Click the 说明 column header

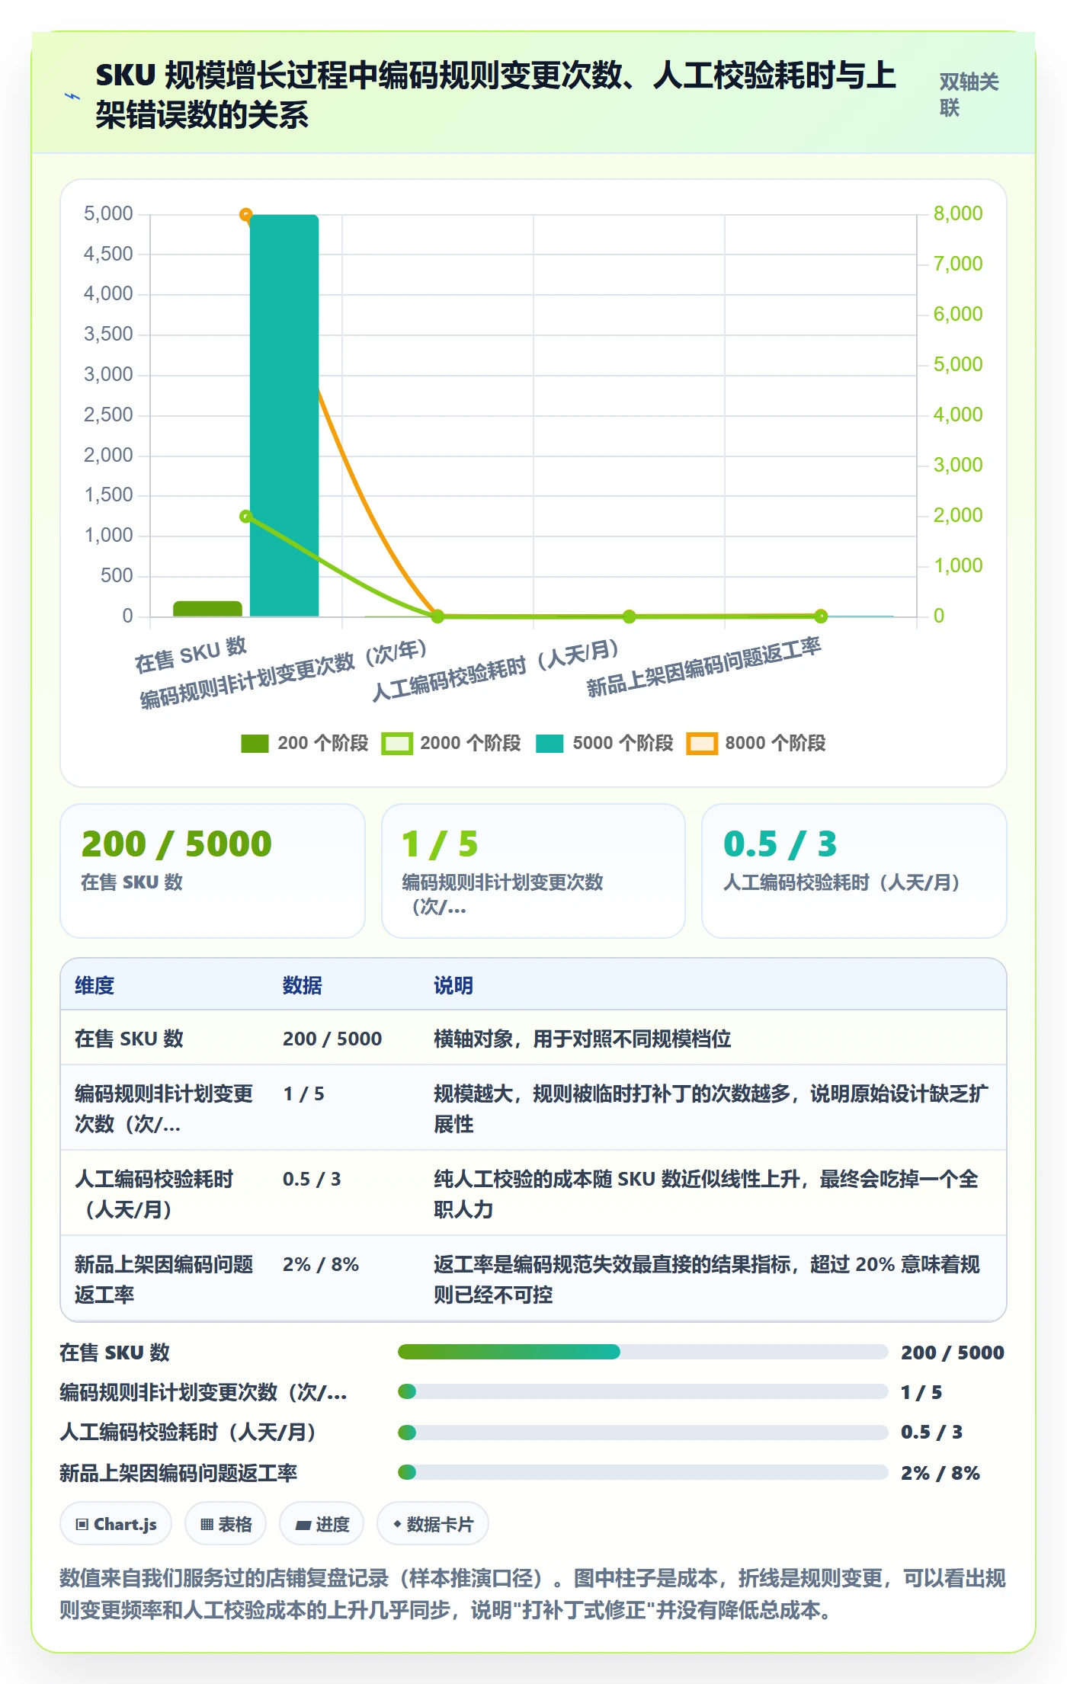[453, 985]
